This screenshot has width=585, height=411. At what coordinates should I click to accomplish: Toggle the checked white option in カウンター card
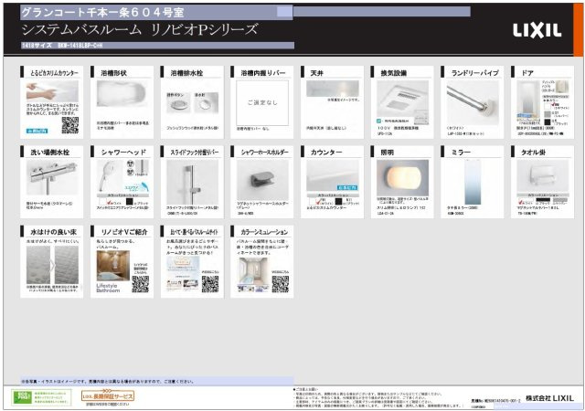click(x=319, y=202)
